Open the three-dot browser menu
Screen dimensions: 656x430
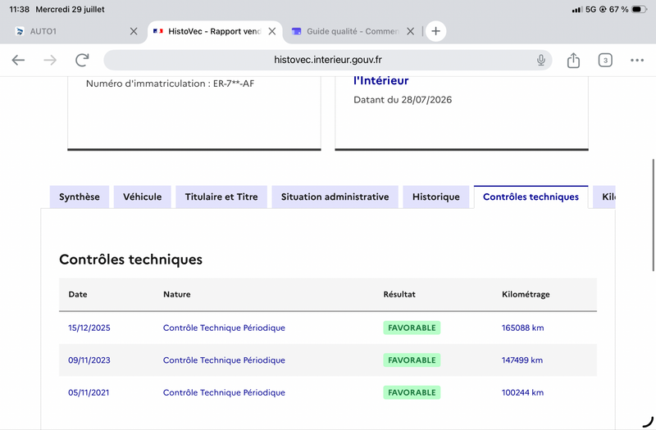click(x=637, y=60)
